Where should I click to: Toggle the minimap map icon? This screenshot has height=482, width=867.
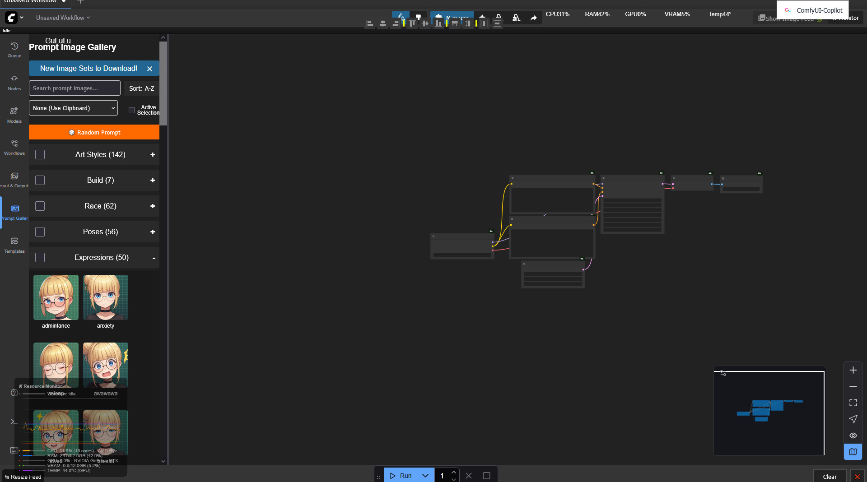pos(853,452)
